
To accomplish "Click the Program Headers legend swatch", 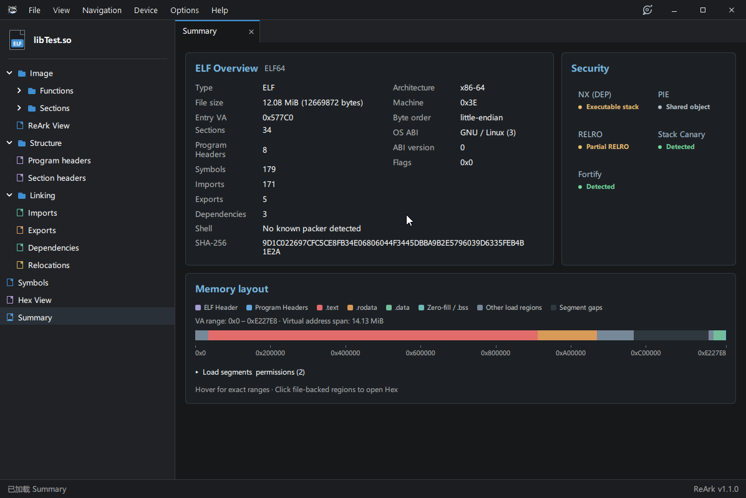I will pos(249,308).
